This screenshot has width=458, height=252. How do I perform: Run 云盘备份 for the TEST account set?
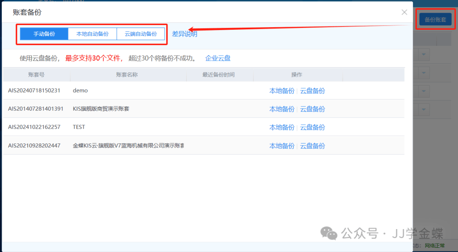(x=313, y=127)
